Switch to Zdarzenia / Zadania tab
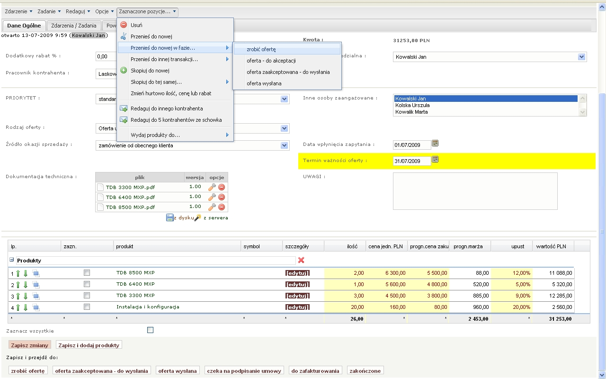Viewport: 606px width, 379px height. point(73,26)
